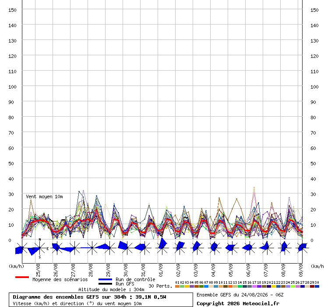Viewport: 324px width, 307px height.
Task: Select perturbation 14 green color swatch
Action: click(x=239, y=286)
